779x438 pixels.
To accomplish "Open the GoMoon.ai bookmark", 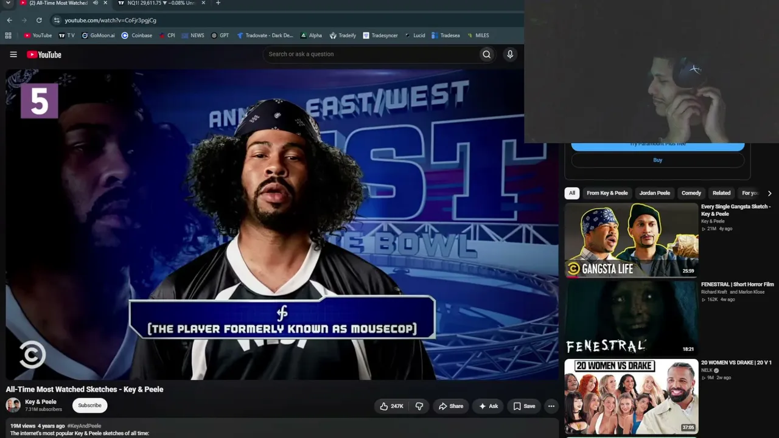I will (x=98, y=35).
